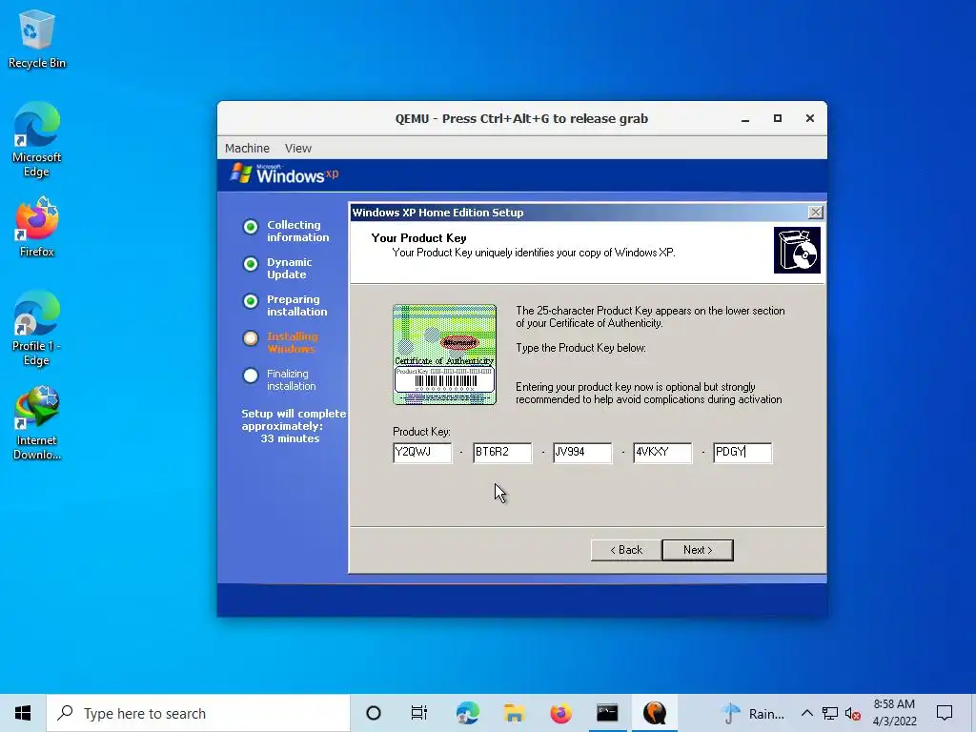The height and width of the screenshot is (732, 976).
Task: Close the Windows XP Home Edition Setup dialog
Action: 816,213
